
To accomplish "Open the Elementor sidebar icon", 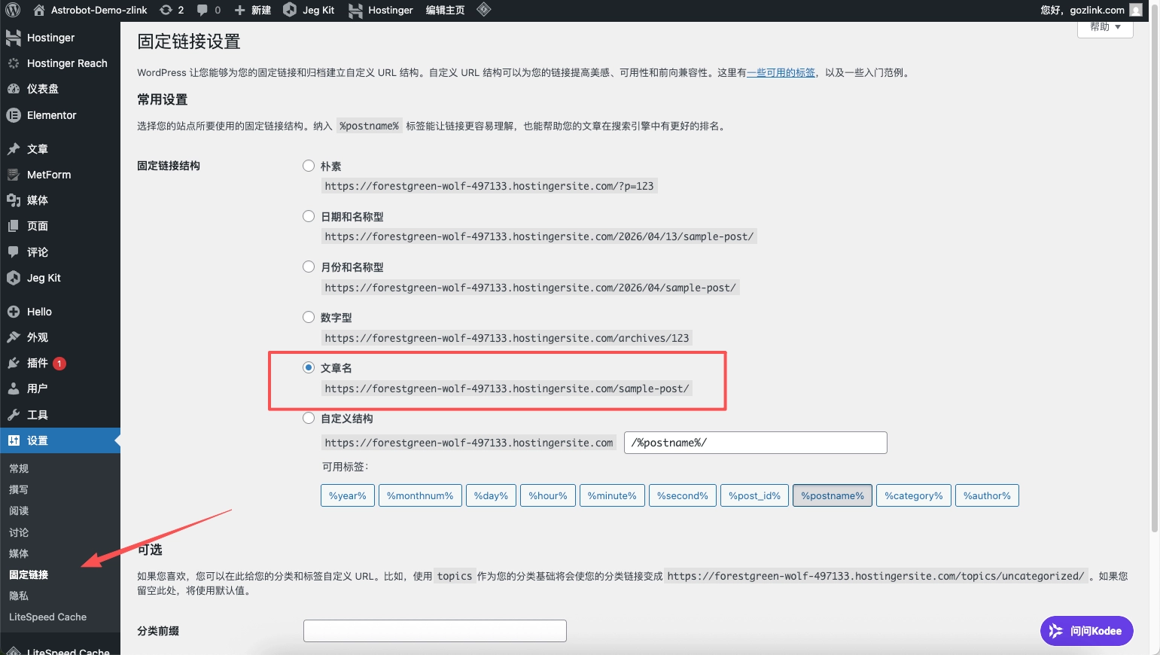I will [x=14, y=115].
